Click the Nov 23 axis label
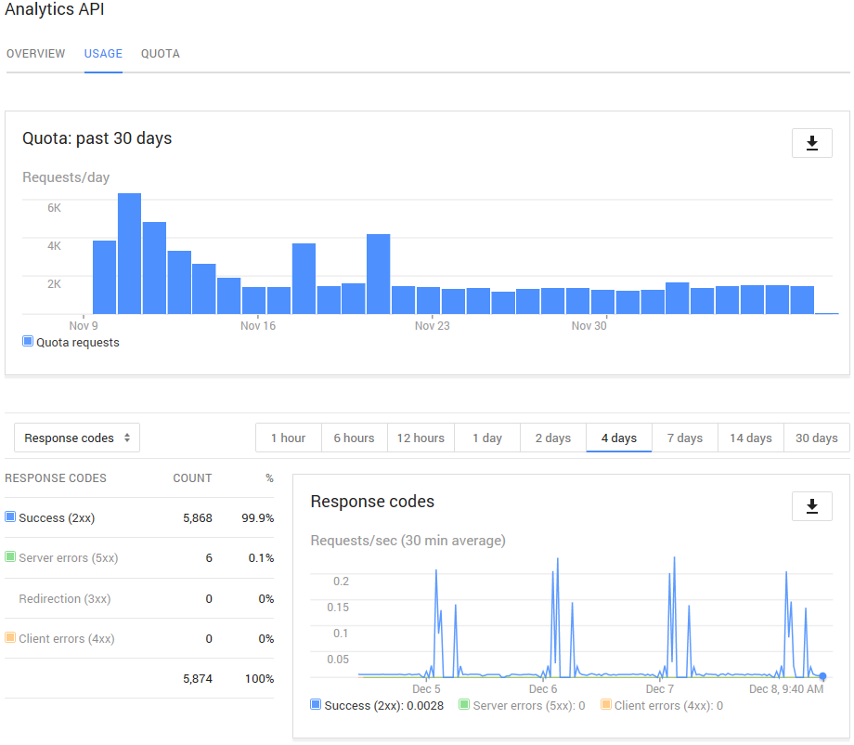The height and width of the screenshot is (745, 854). 432,325
